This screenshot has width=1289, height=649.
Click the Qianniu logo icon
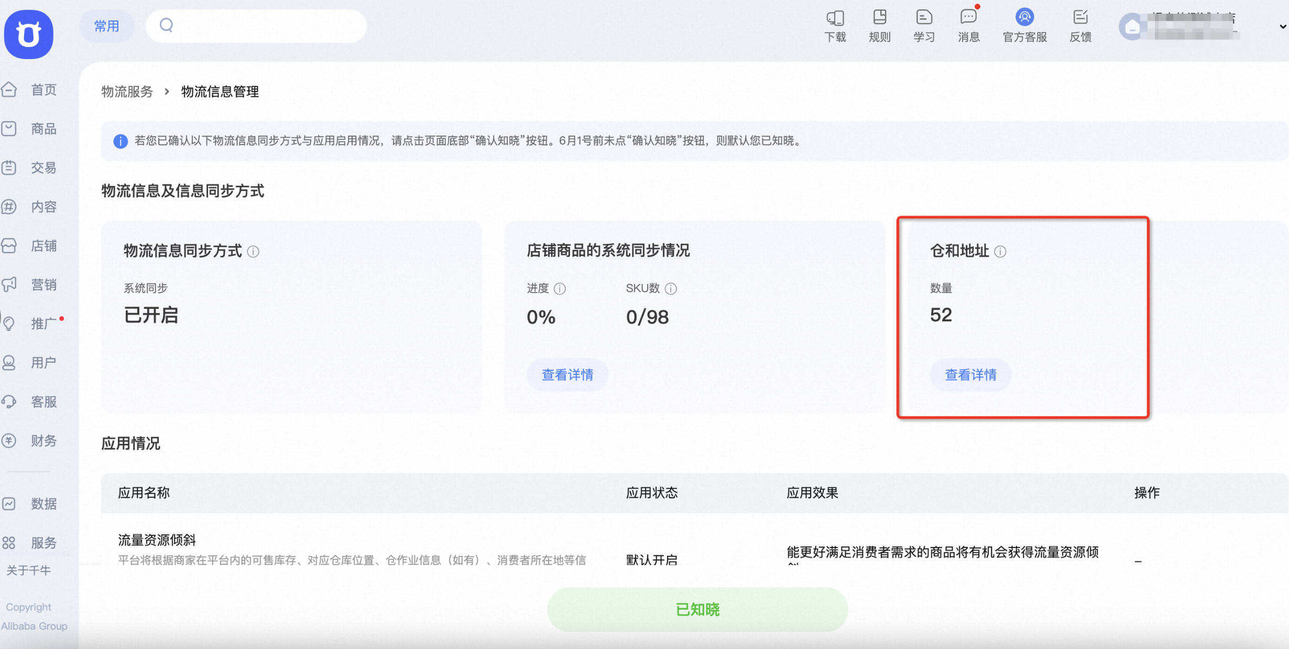click(x=29, y=34)
